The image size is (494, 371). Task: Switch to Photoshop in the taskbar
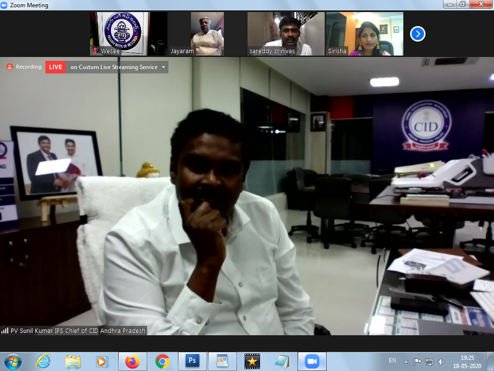(x=192, y=361)
